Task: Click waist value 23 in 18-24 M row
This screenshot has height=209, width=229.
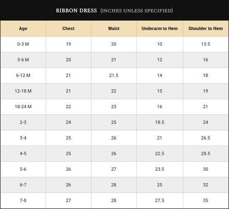Action: [114, 107]
